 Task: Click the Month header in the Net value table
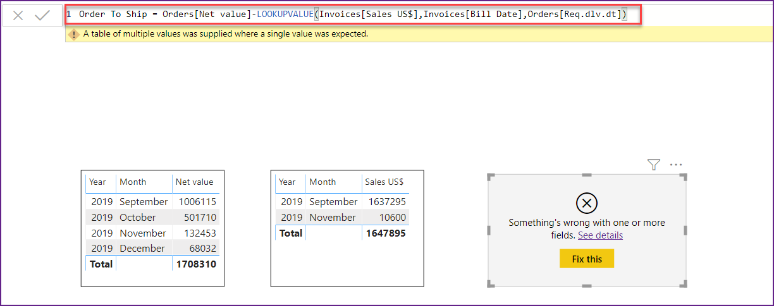[133, 182]
